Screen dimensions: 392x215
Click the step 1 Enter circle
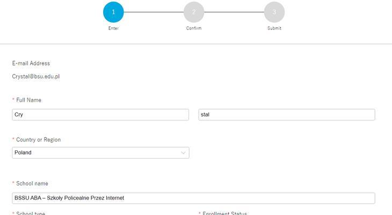click(x=113, y=12)
